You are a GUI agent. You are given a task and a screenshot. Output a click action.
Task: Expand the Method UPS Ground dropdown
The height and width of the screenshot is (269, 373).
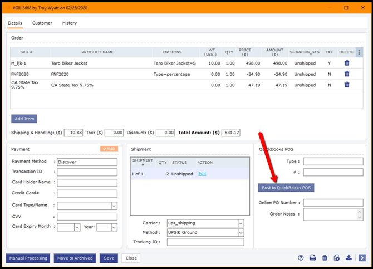tap(241, 232)
